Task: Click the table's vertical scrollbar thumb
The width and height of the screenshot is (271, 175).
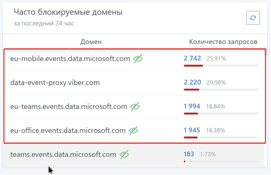Action: click(x=266, y=52)
